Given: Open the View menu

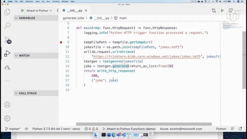Looking at the screenshot, I should pyautogui.click(x=37, y=2).
